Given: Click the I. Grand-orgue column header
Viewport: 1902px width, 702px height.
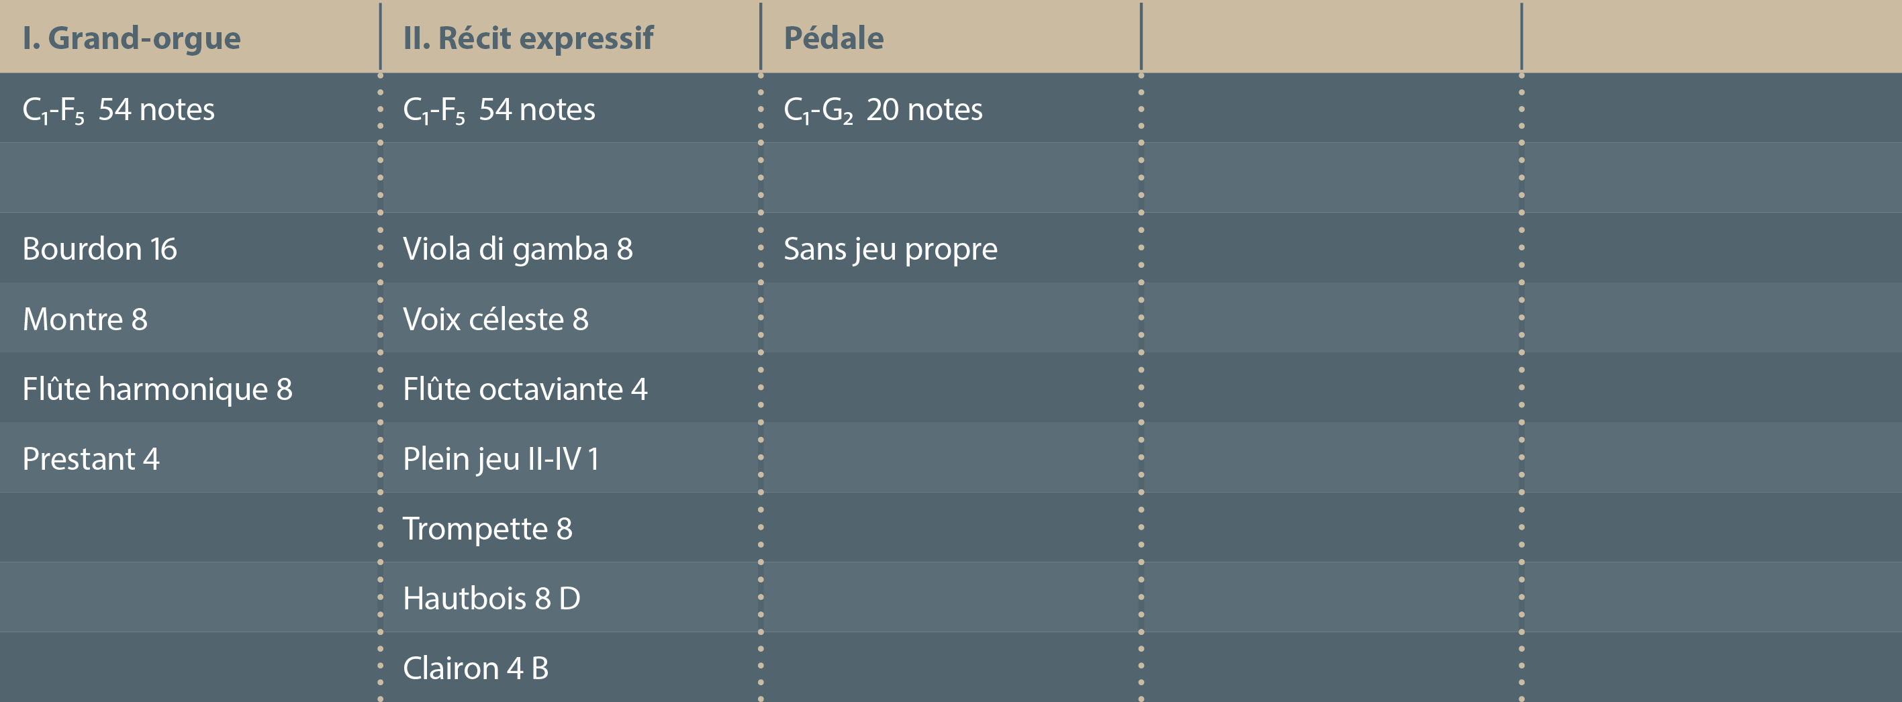Looking at the screenshot, I should pos(132,38).
